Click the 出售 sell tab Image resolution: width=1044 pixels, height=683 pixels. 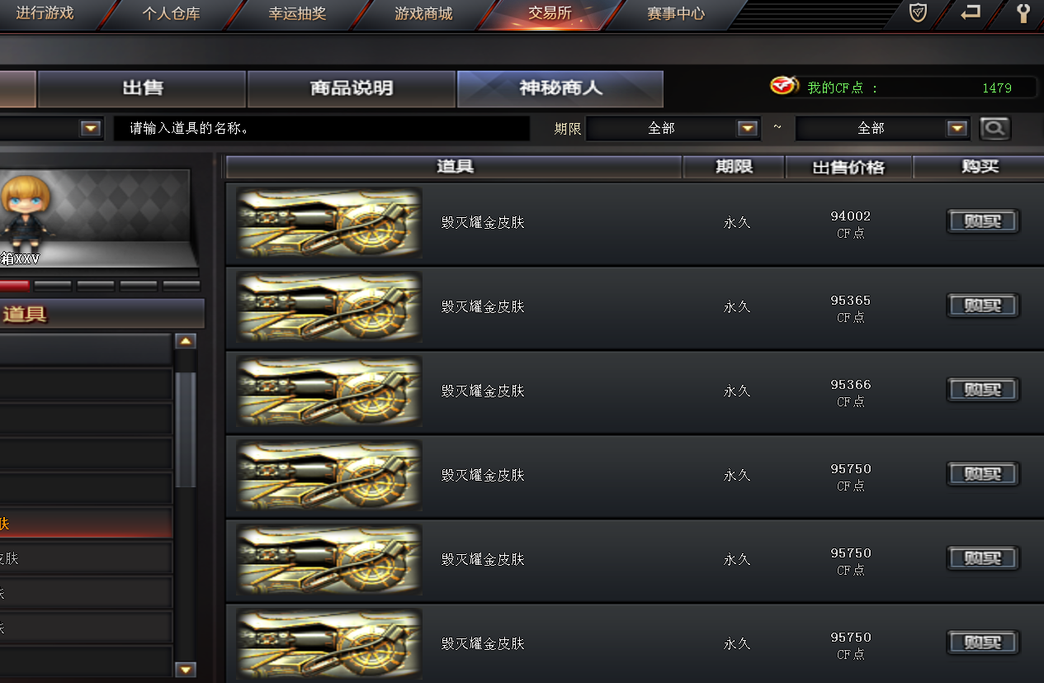(142, 88)
